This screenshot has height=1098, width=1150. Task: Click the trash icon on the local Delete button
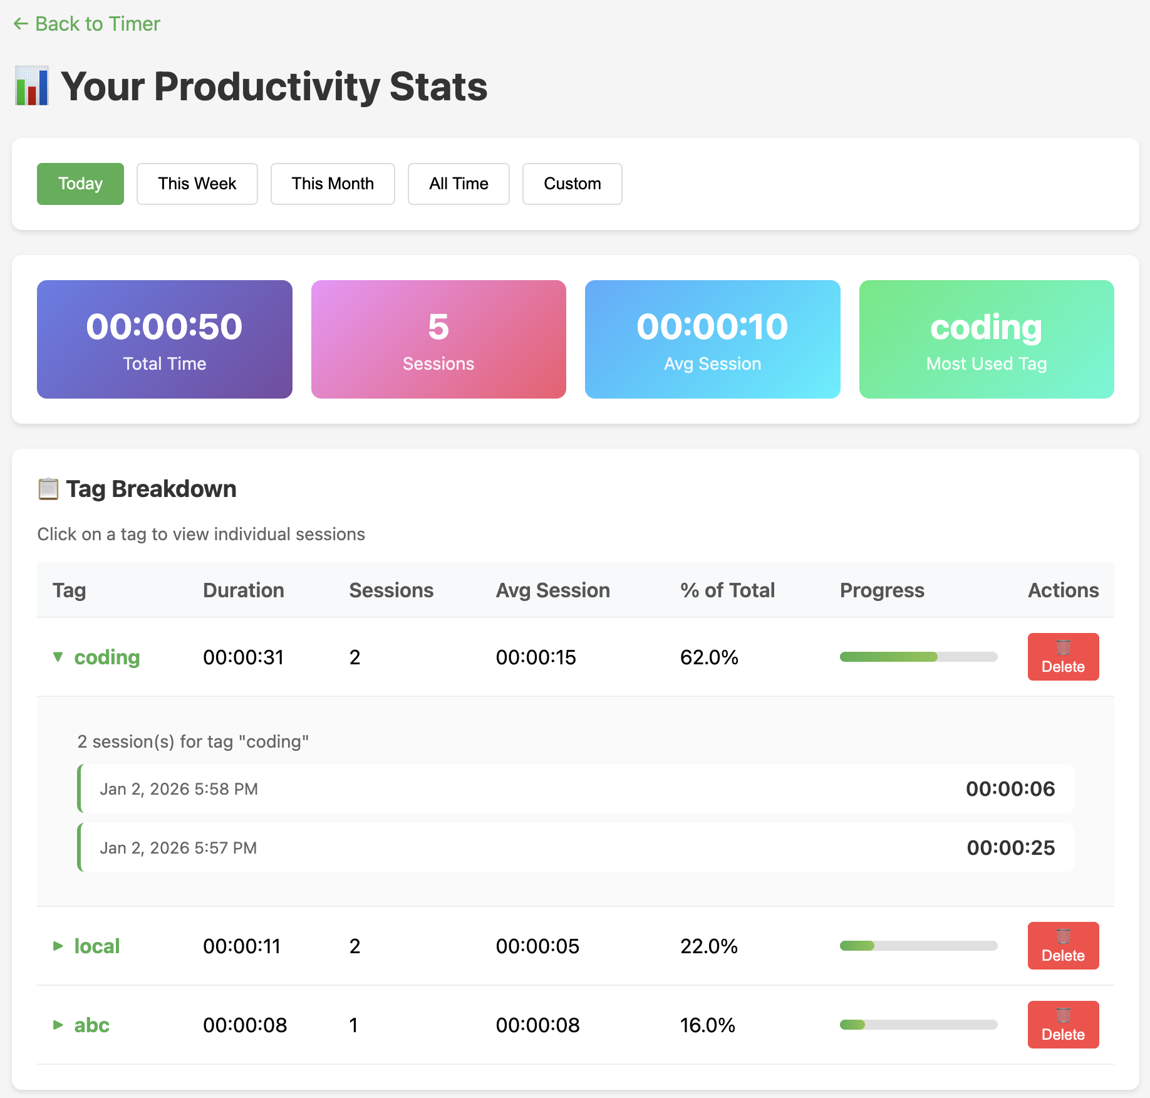tap(1062, 935)
